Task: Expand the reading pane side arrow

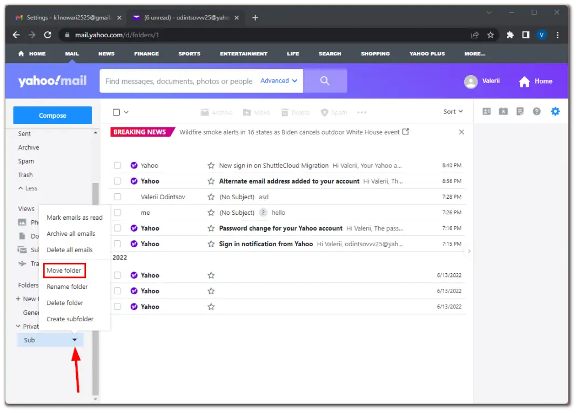Action: 469,251
